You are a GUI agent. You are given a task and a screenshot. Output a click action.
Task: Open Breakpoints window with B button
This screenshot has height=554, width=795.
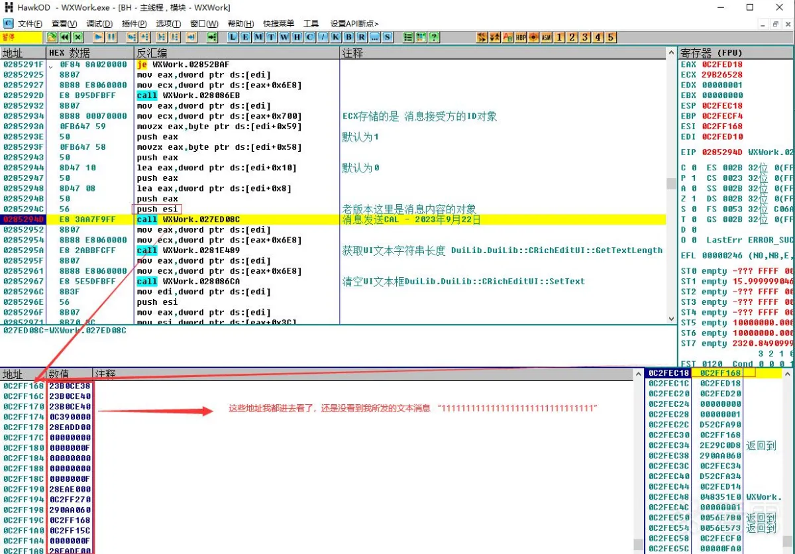(x=348, y=37)
